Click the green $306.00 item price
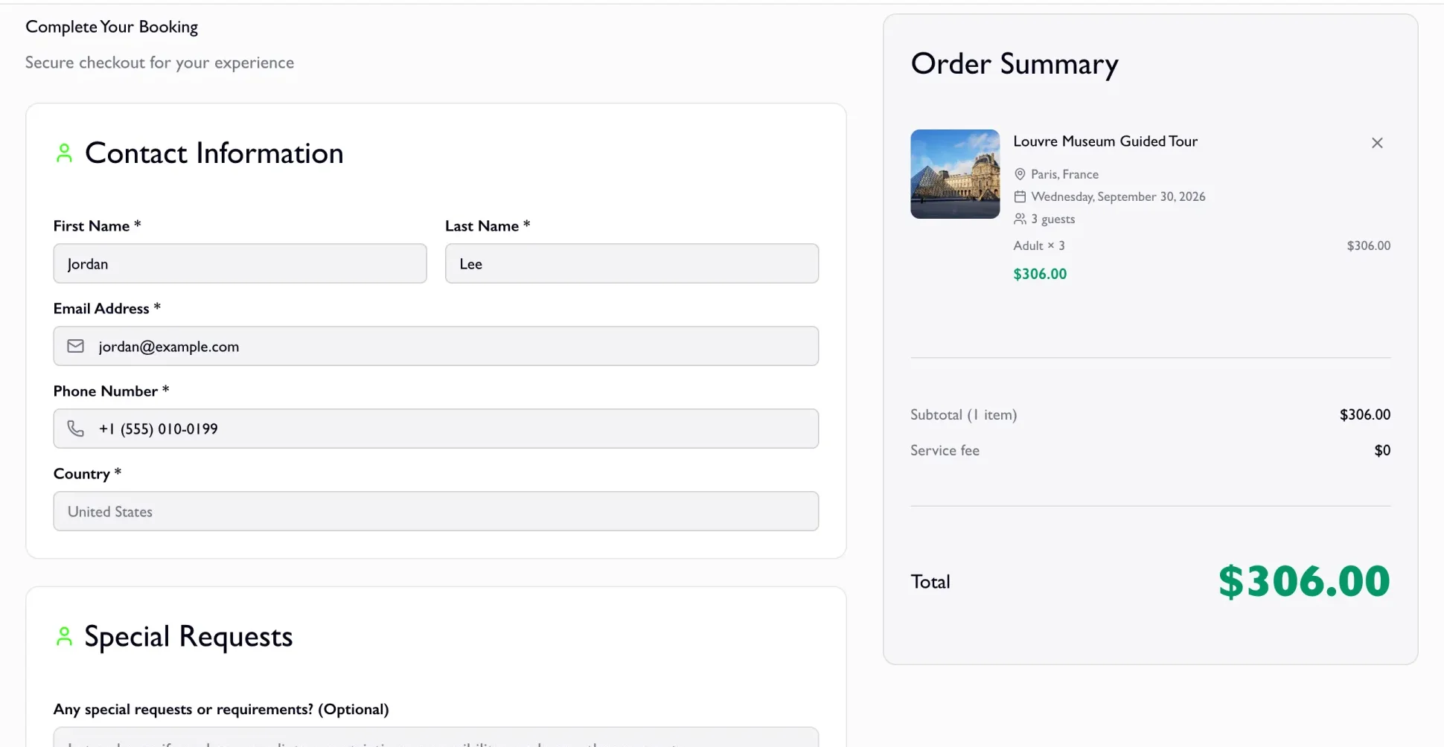The image size is (1444, 747). pyautogui.click(x=1040, y=274)
